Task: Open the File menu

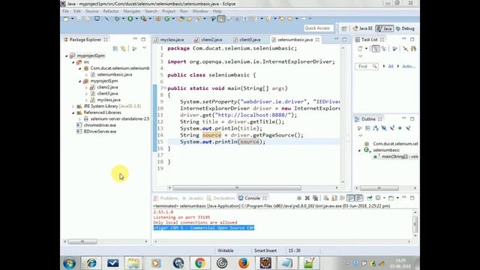Action: pyautogui.click(x=65, y=11)
